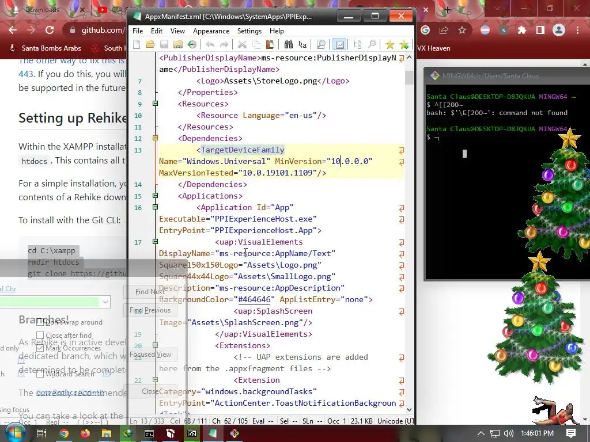Screen dimensions: 590x442
Task: Toggle the Word Wrap toolbar button
Action: coord(339,45)
